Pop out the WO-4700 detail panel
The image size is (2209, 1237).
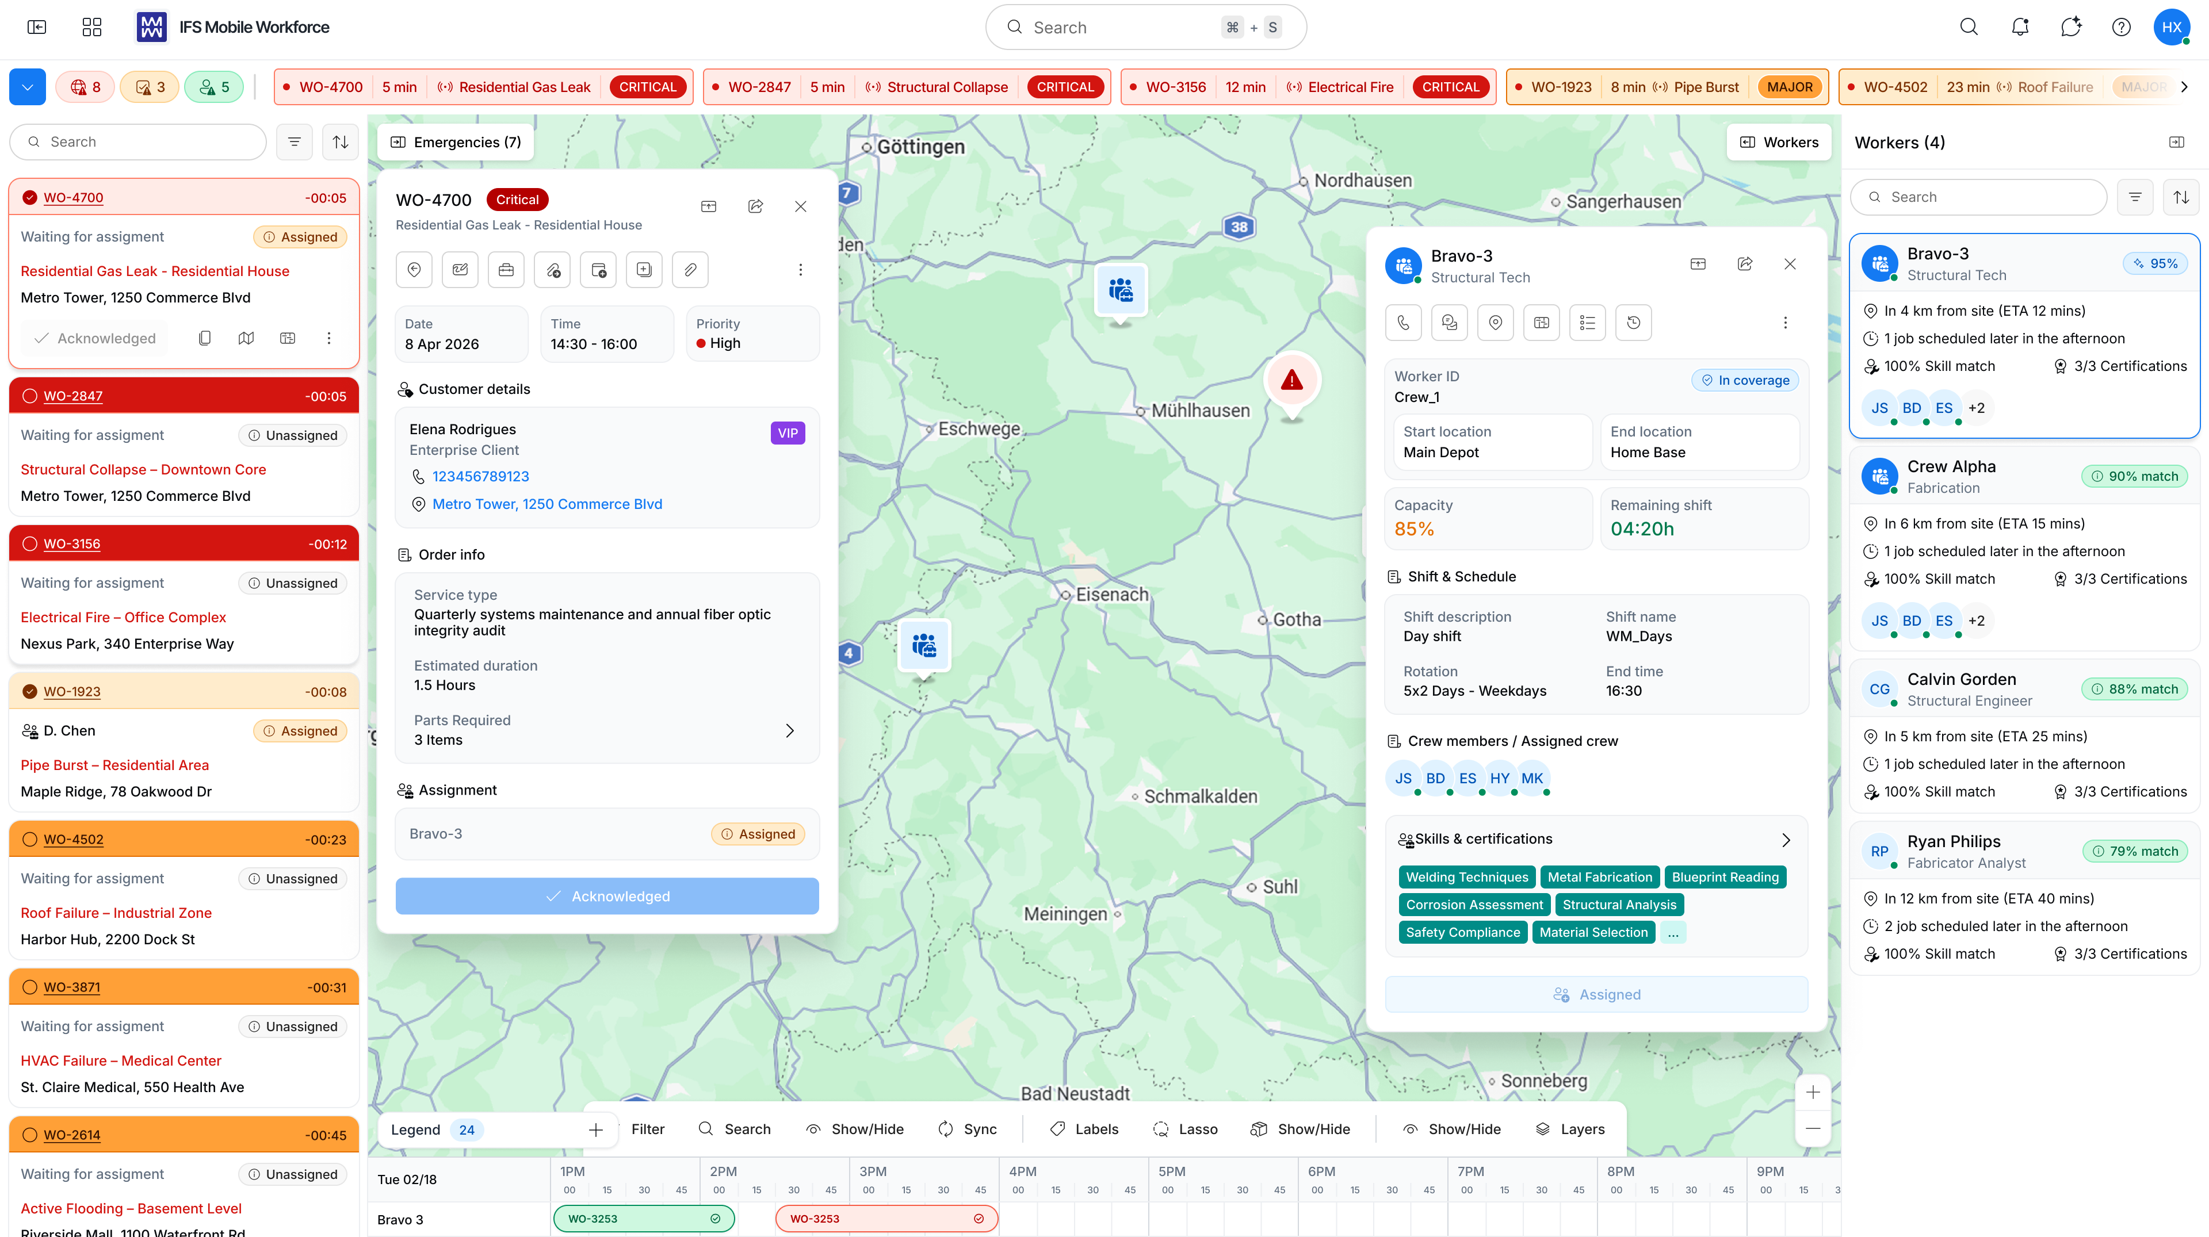pos(708,206)
